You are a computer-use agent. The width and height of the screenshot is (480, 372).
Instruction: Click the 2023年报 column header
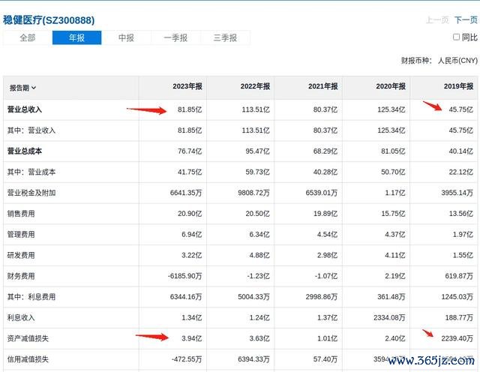(187, 86)
